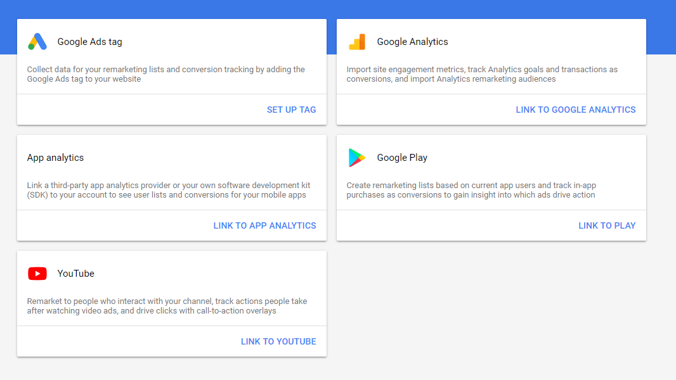Click the Google Play remarketing lists description
Image resolution: width=676 pixels, height=380 pixels.
click(471, 190)
